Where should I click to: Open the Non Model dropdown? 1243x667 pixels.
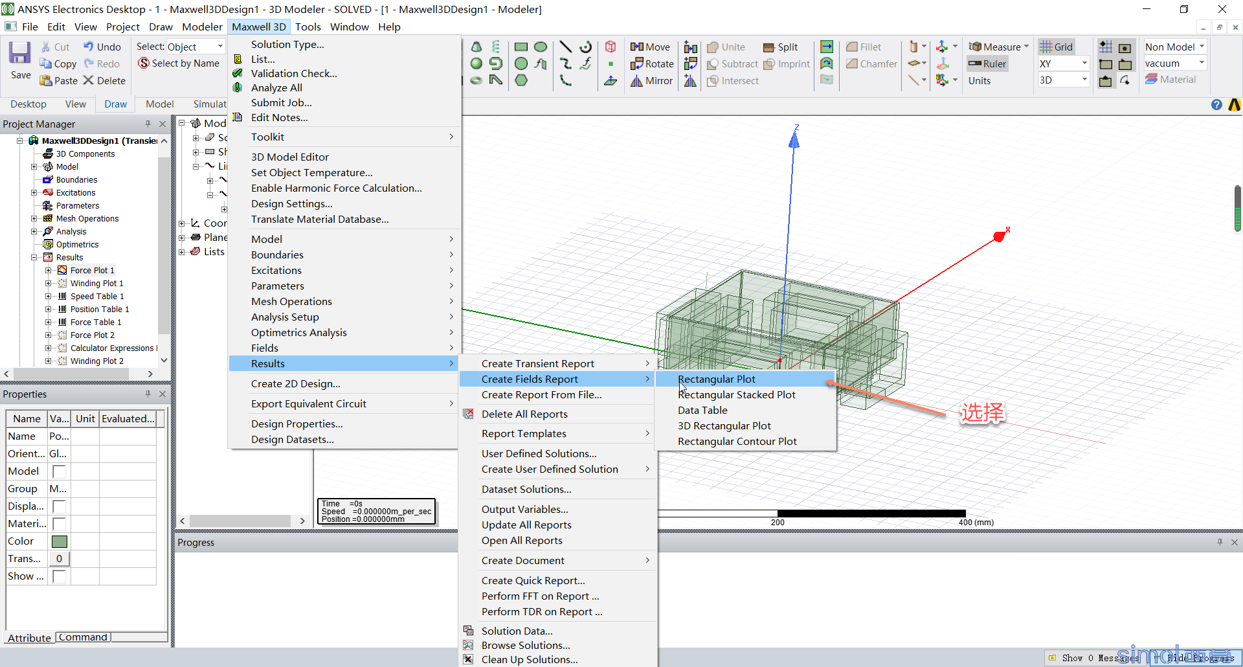coord(1202,47)
